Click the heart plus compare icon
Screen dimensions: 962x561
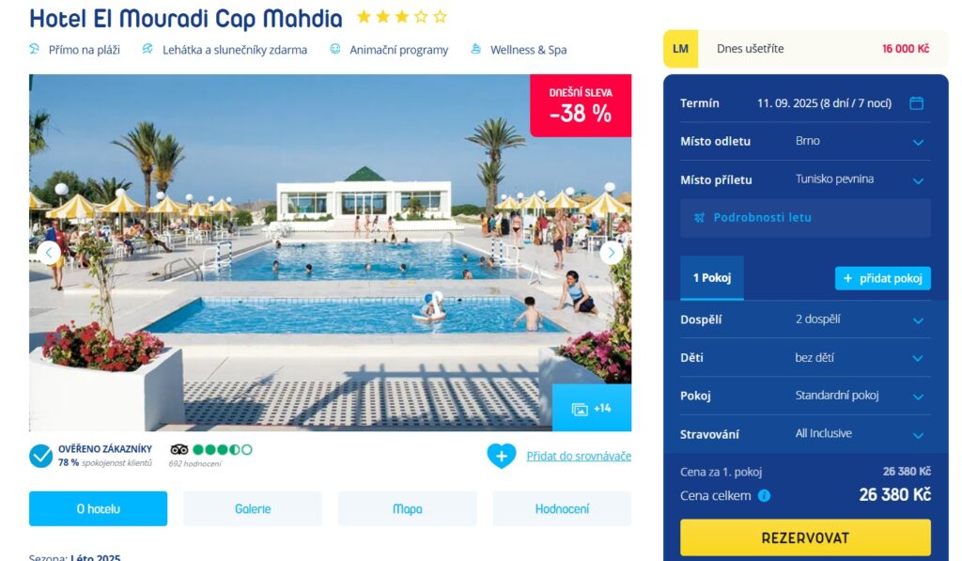click(x=502, y=456)
